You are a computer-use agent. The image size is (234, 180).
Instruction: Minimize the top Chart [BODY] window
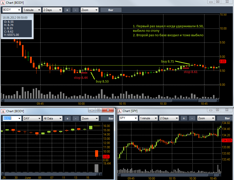[211, 2]
